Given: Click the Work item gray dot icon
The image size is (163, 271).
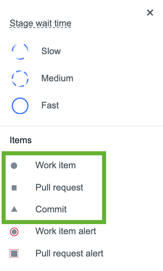Looking at the screenshot, I should pos(14,165).
